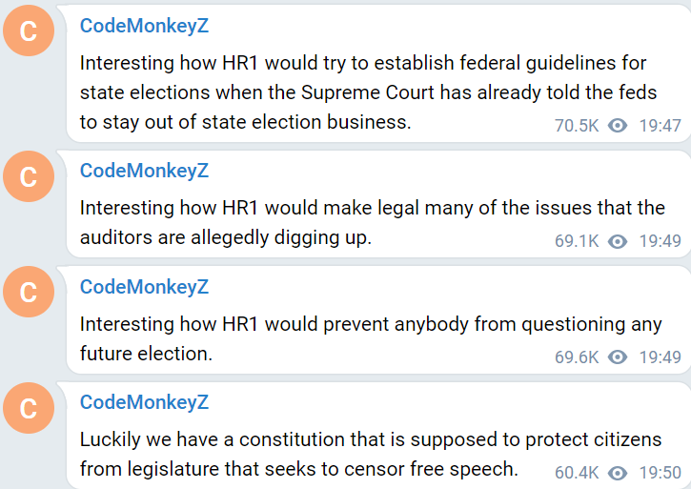Click the eye views icon showing 69.1K
This screenshot has width=691, height=489.
[x=618, y=241]
